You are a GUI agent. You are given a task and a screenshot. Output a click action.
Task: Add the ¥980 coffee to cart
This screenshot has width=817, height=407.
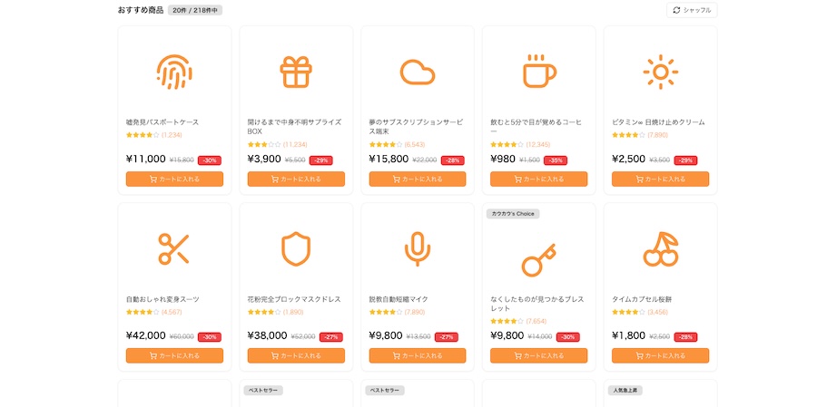(538, 179)
